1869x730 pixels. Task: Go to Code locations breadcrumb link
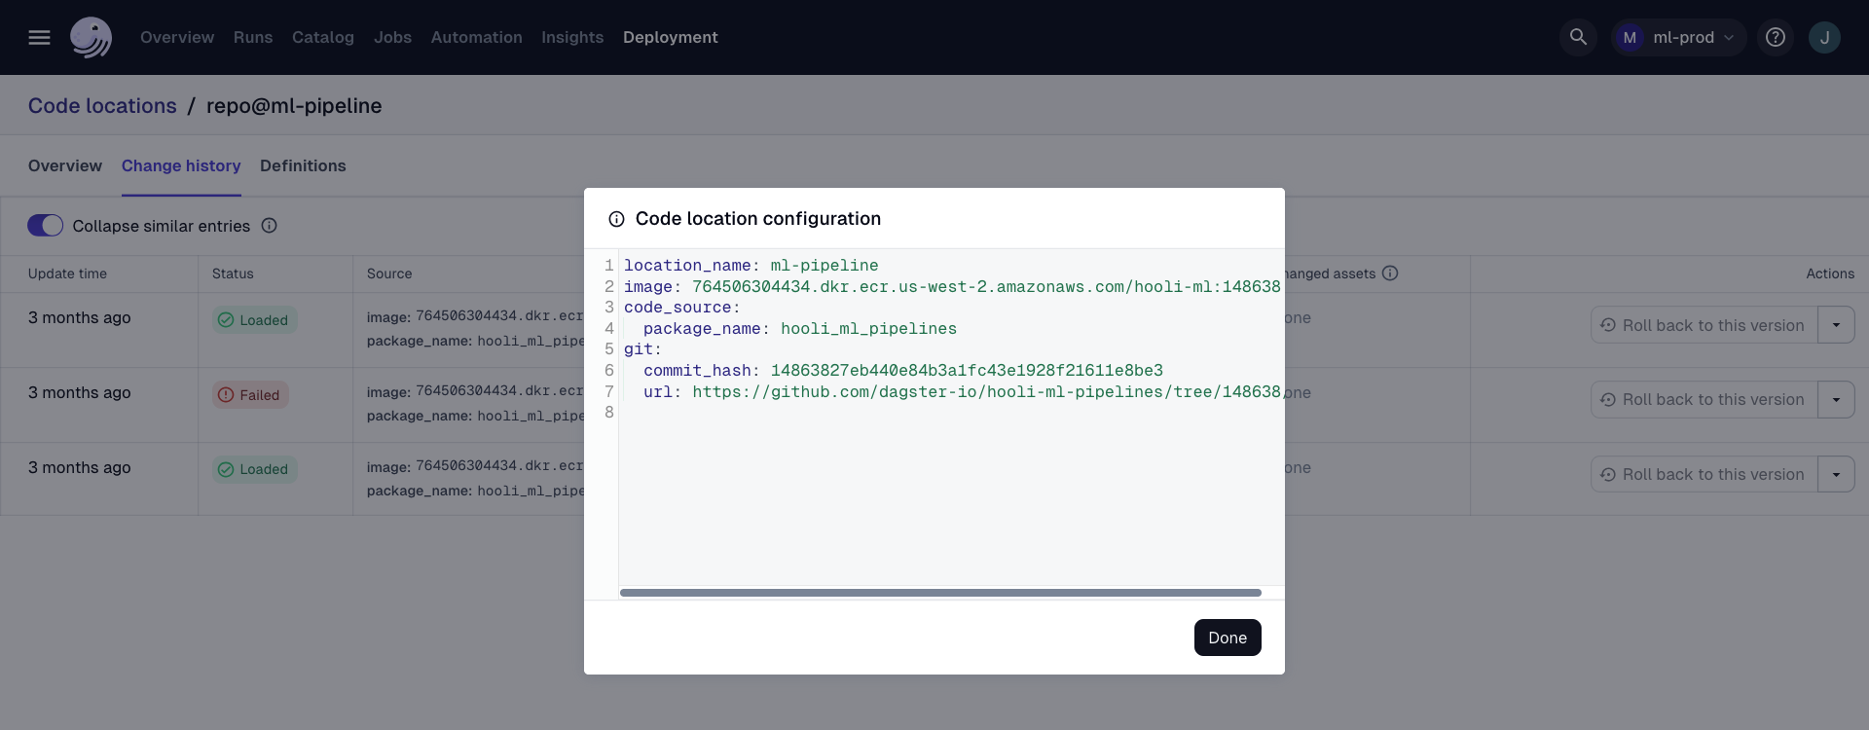tap(102, 106)
